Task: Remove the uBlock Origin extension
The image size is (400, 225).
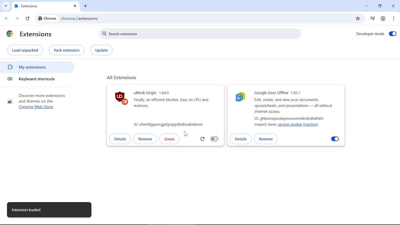Action: [x=145, y=139]
